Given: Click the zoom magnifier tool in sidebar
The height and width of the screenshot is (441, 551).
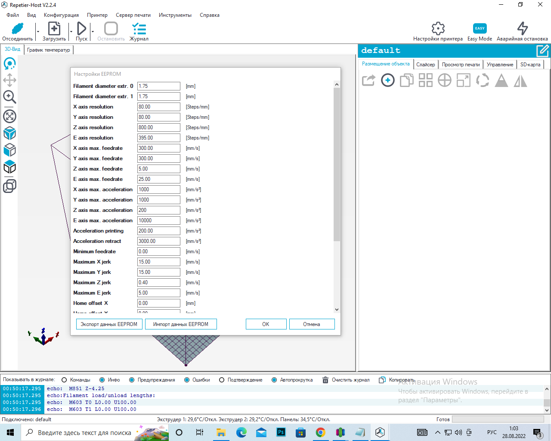Looking at the screenshot, I should point(9,97).
